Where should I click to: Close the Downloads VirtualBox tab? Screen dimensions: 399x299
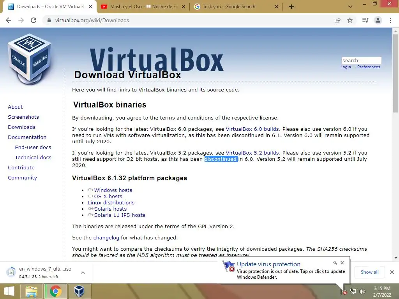point(90,7)
